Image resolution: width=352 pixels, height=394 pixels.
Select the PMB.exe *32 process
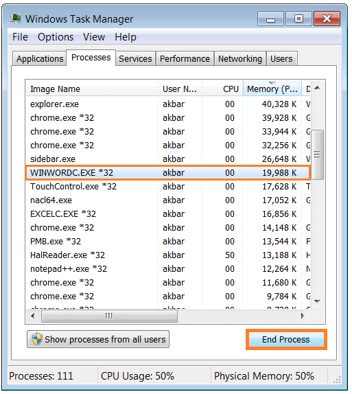[168, 241]
